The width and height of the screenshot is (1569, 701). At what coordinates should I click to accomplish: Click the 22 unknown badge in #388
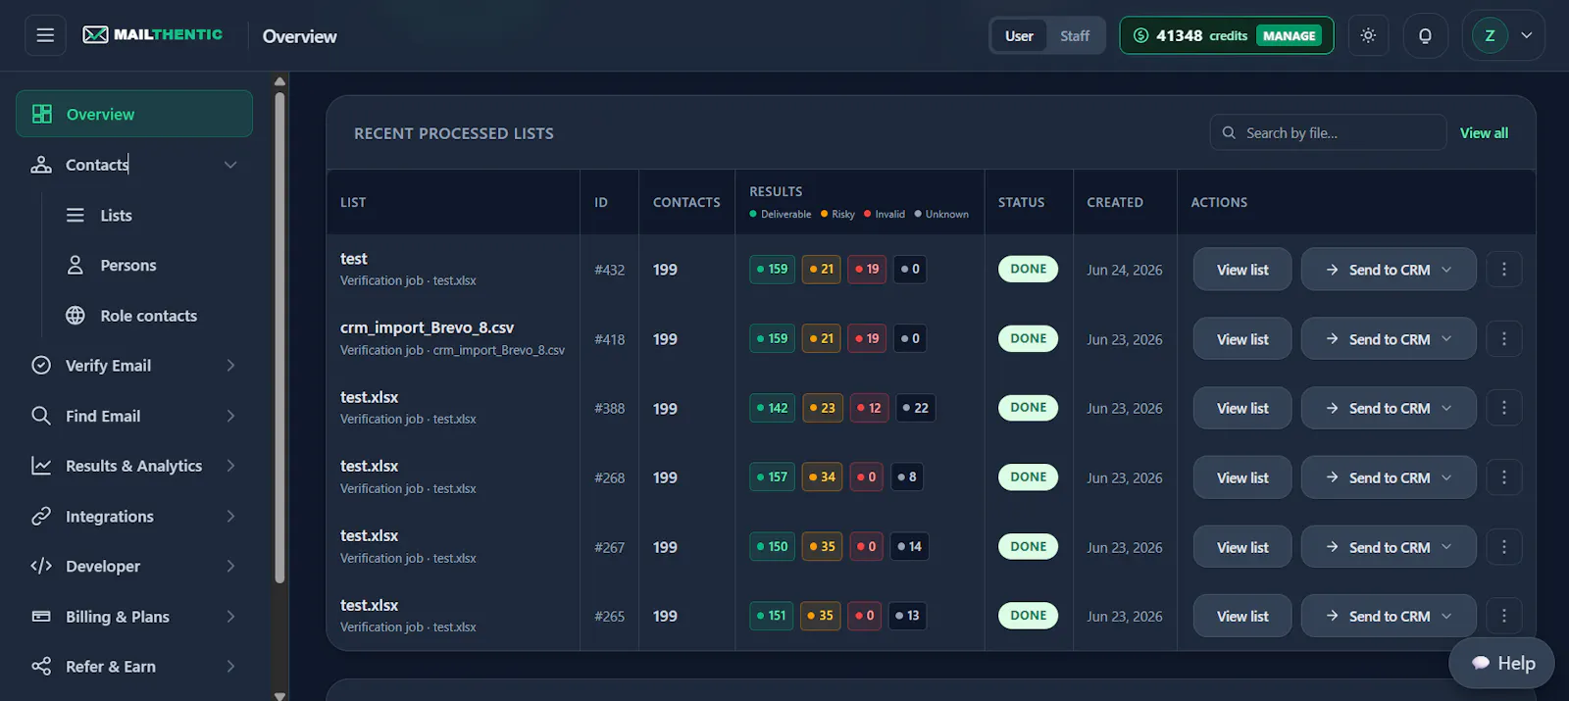915,408
